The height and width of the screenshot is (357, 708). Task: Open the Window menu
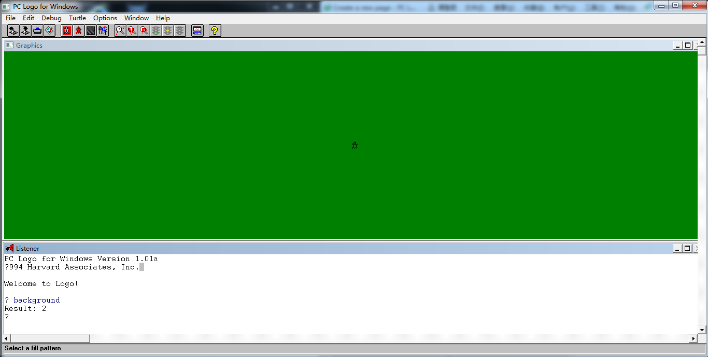136,18
